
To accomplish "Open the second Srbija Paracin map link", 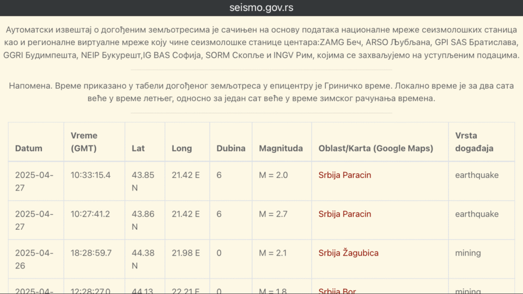I will [x=344, y=215].
